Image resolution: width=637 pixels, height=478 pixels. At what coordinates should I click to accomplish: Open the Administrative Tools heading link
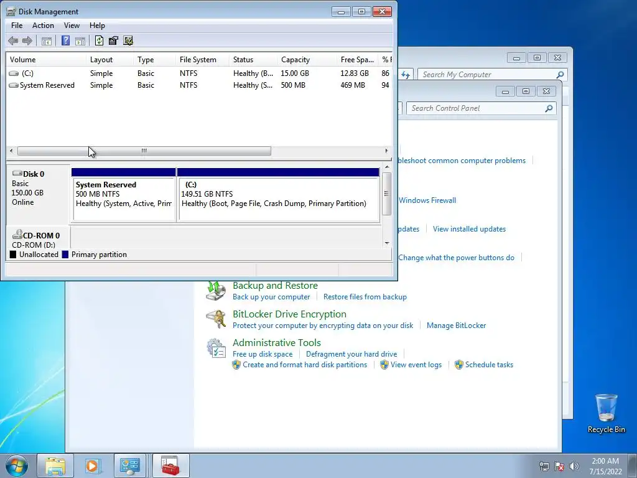point(277,343)
